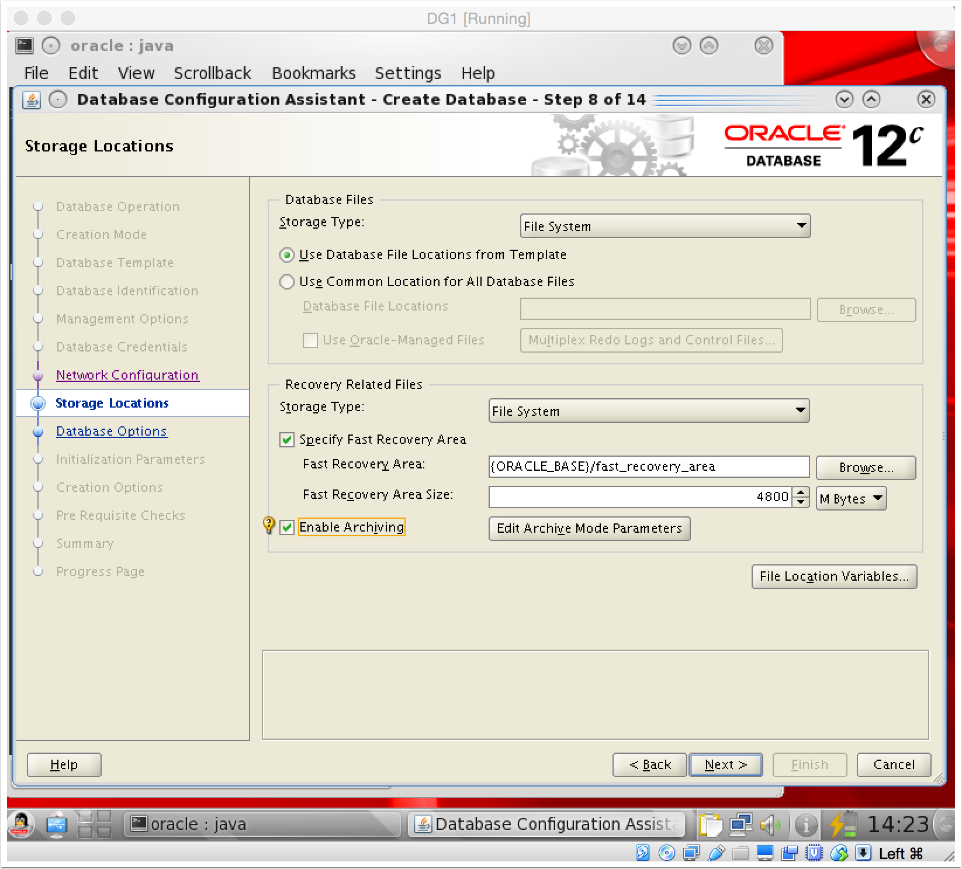Click Edit Archive Mode Parameters
Viewport: 962px width, 869px height.
click(x=589, y=529)
